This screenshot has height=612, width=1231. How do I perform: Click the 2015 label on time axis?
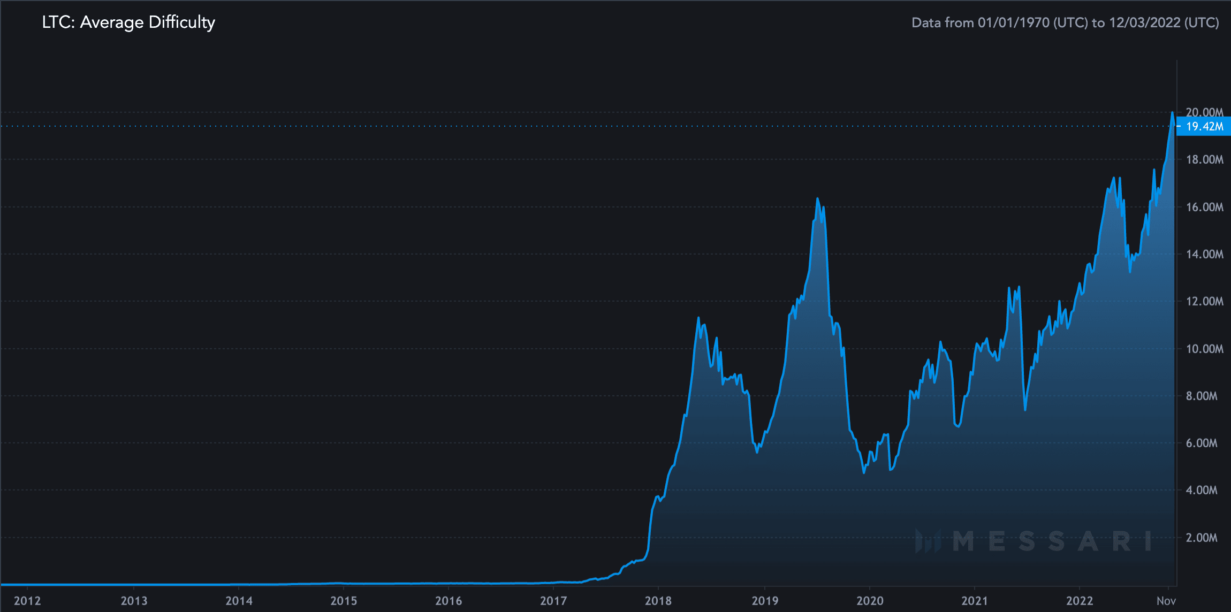tap(343, 601)
